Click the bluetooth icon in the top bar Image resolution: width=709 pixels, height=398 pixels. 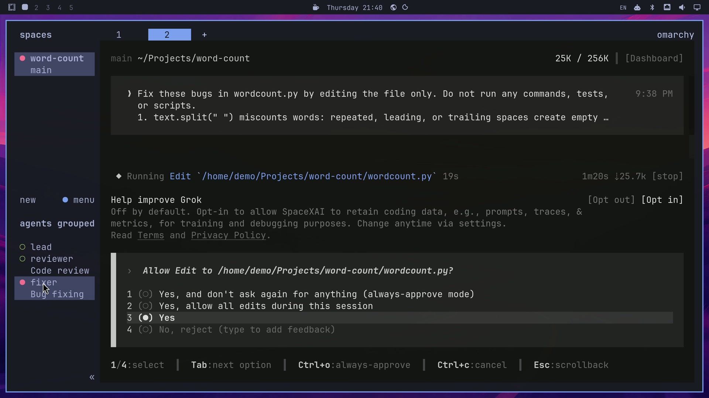652,7
